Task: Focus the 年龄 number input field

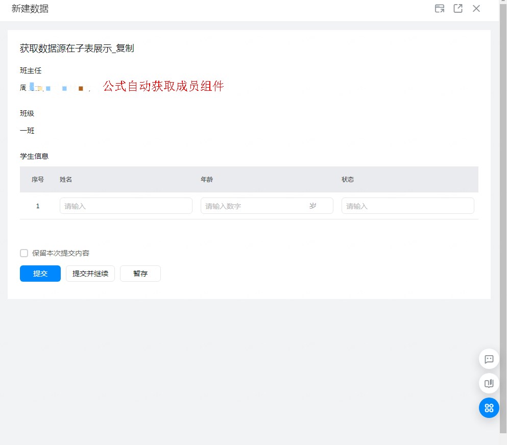Action: pyautogui.click(x=267, y=206)
